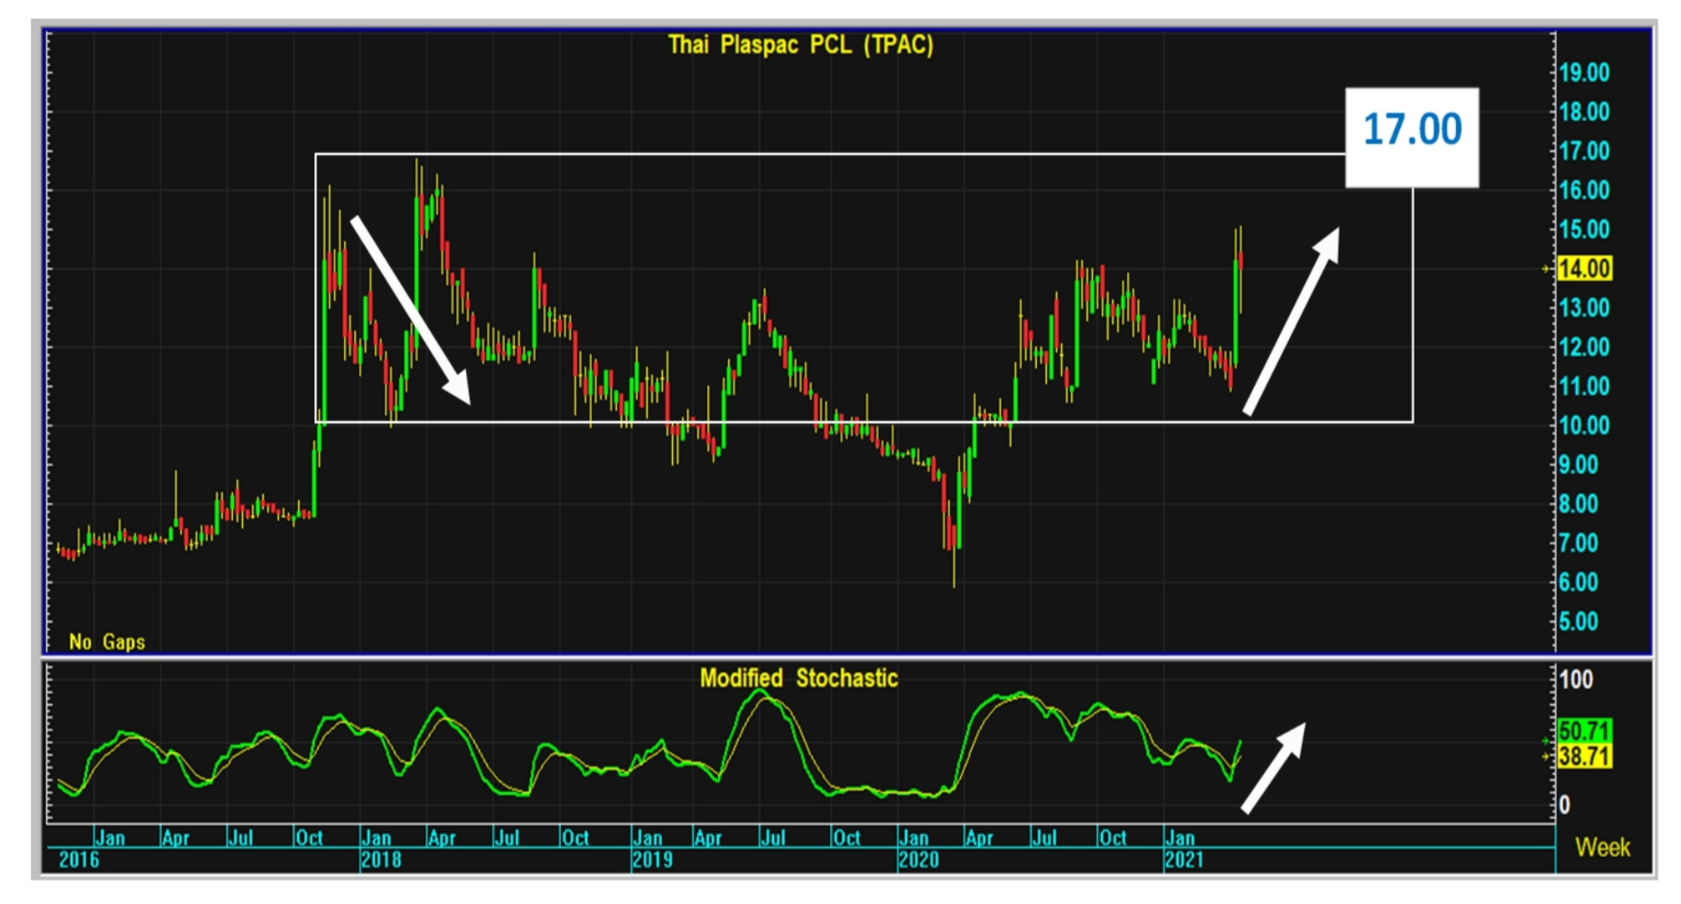
Task: Click the Jan month label above 2018
Action: point(377,838)
